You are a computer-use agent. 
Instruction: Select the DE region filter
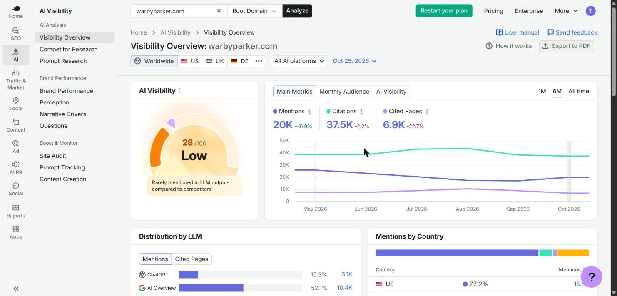[240, 61]
